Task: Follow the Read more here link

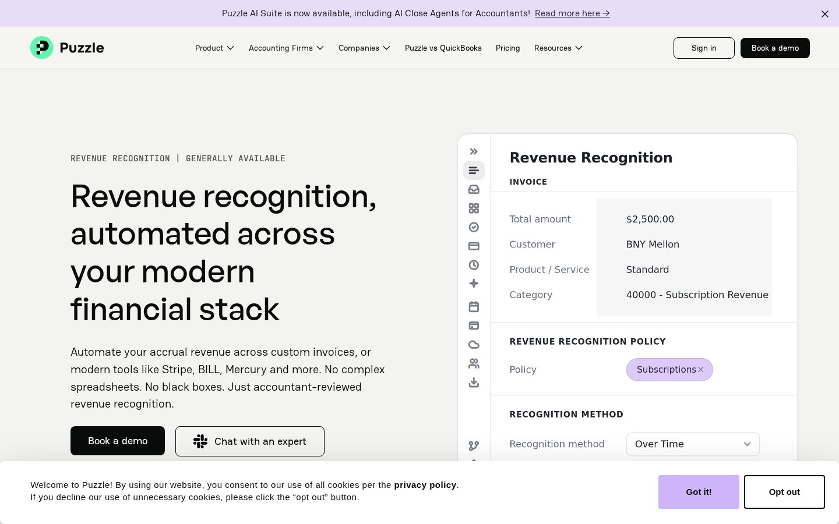Action: [x=572, y=13]
